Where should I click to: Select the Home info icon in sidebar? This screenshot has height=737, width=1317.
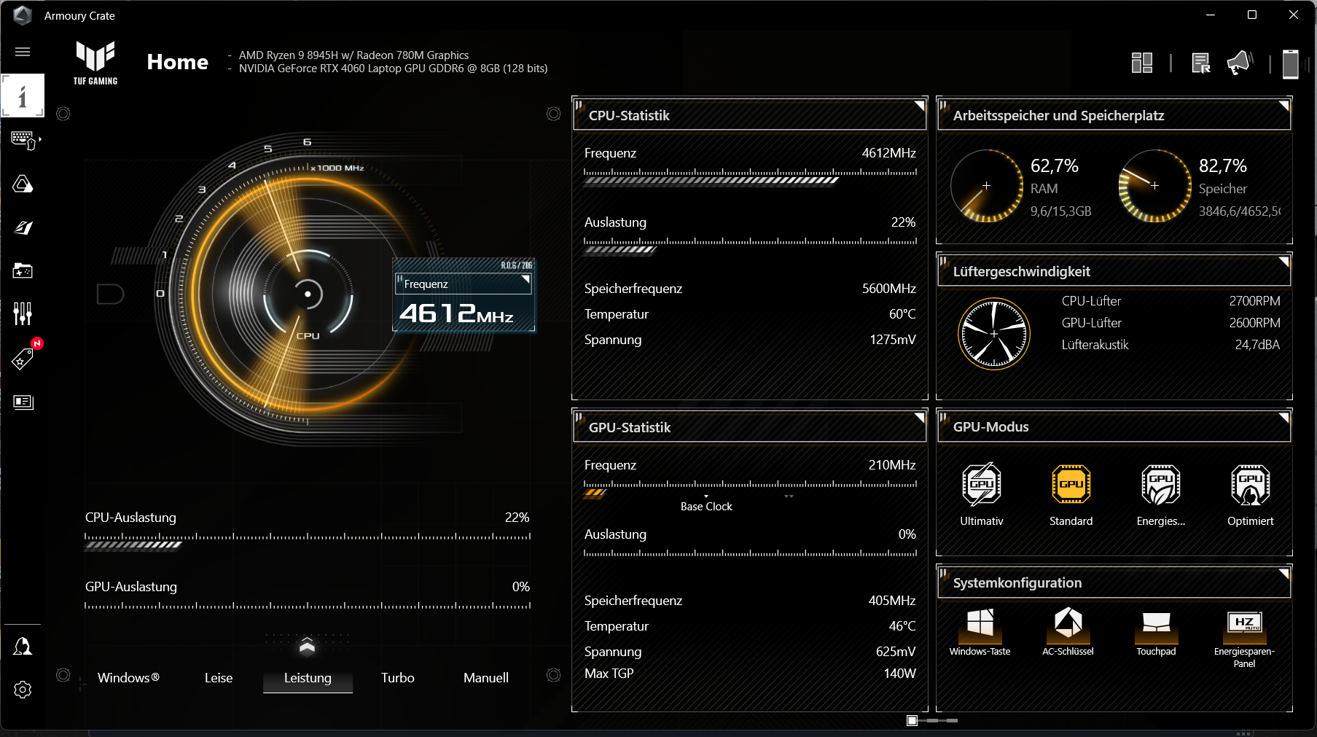(x=23, y=95)
